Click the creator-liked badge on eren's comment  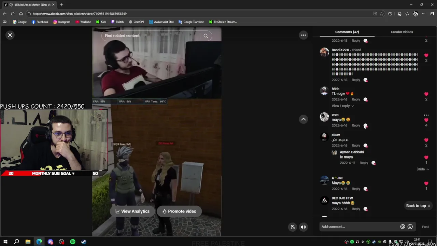pos(365,126)
